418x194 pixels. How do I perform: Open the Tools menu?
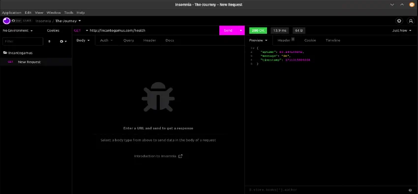[x=68, y=12]
